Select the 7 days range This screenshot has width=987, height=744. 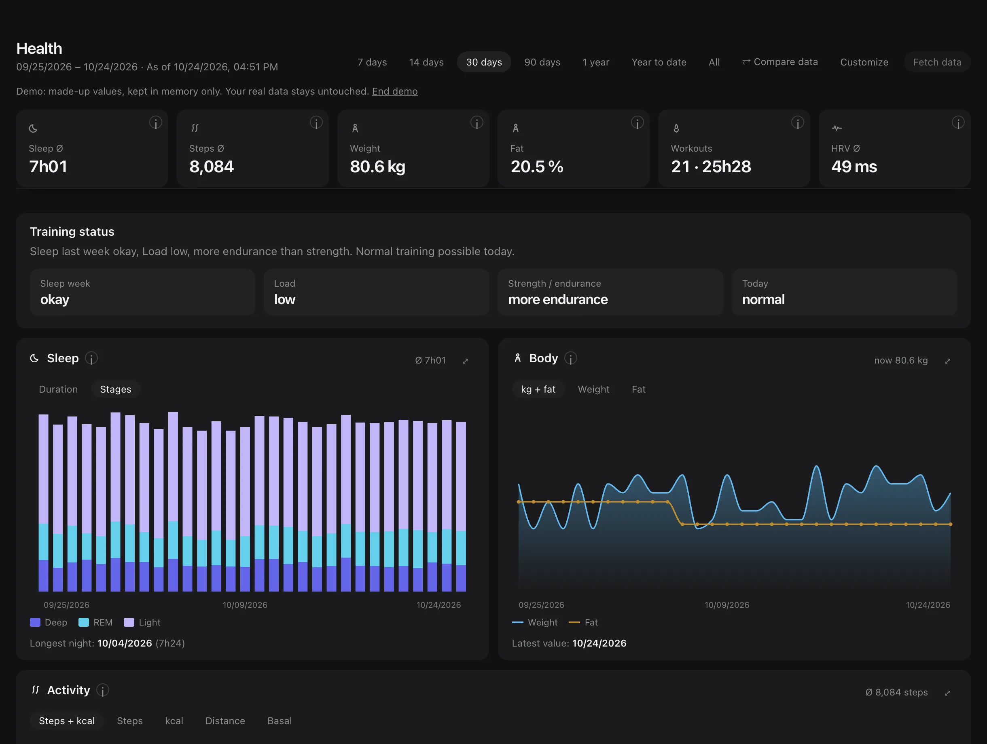(372, 62)
